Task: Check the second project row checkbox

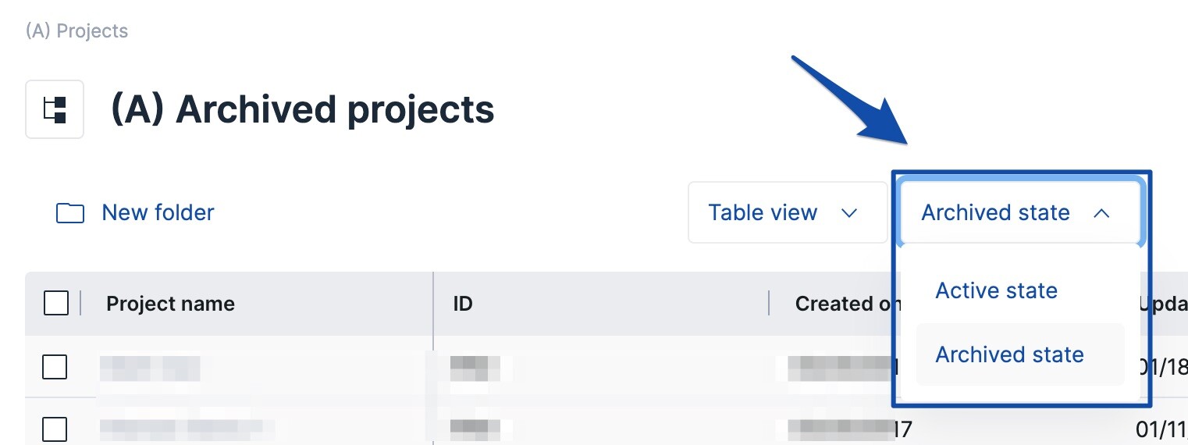Action: click(x=55, y=429)
